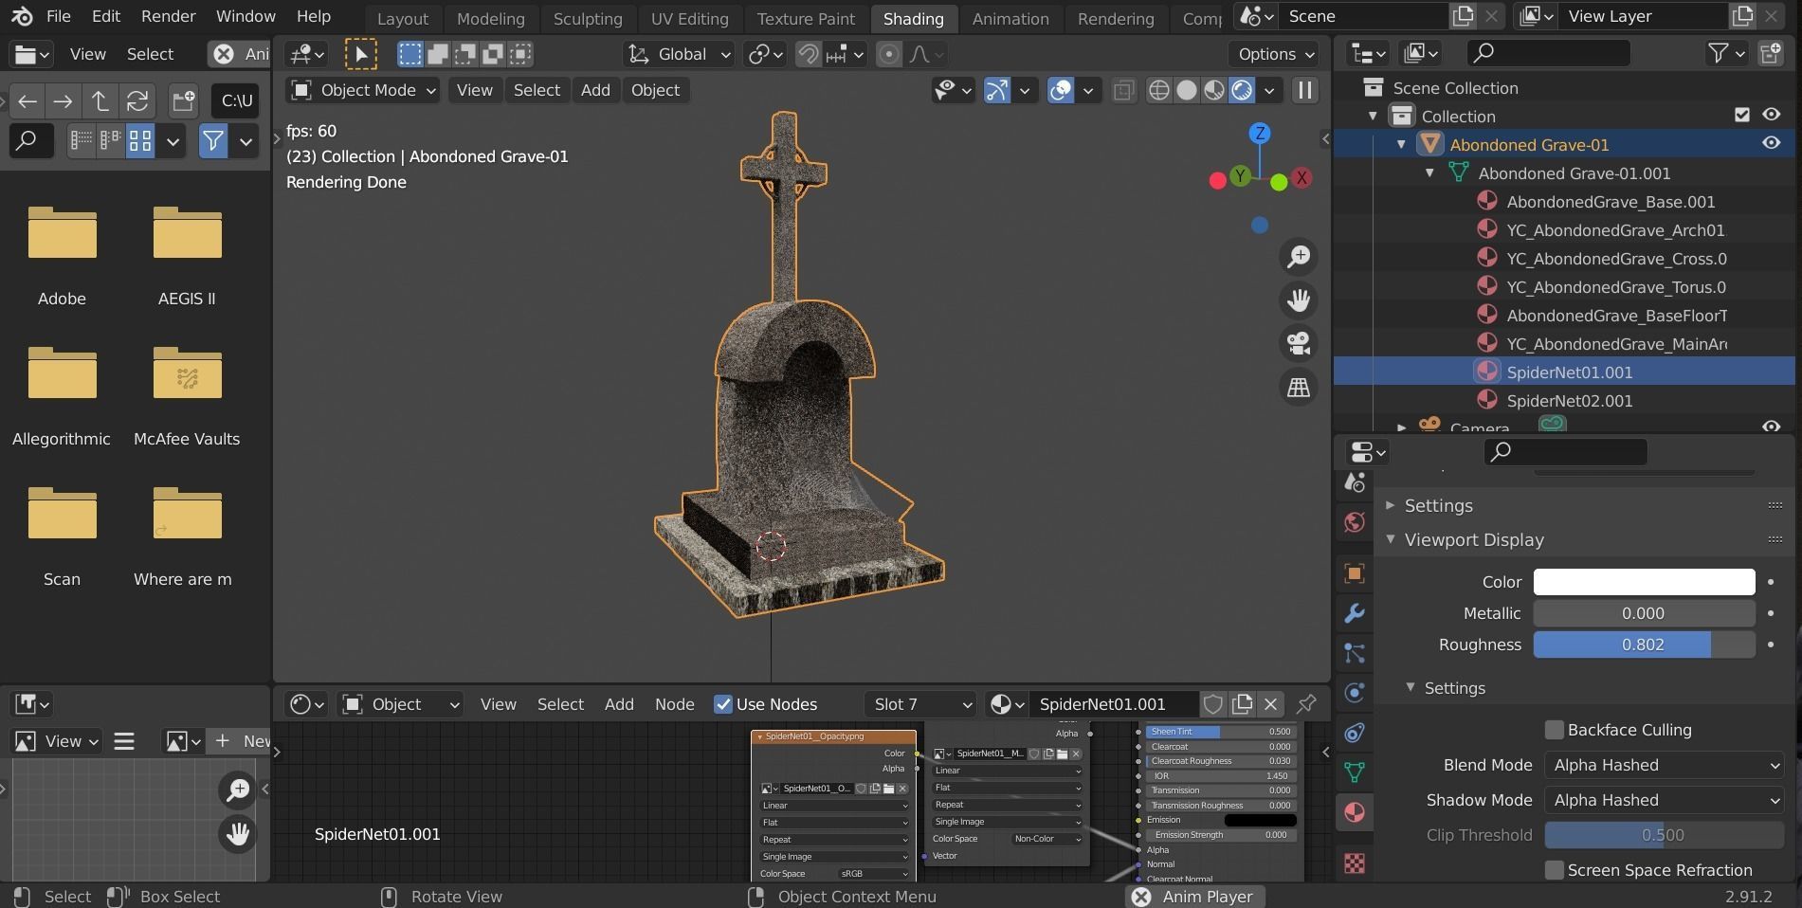The width and height of the screenshot is (1802, 908).
Task: Open shader type Object dropdown in node editor
Action: [x=401, y=704]
